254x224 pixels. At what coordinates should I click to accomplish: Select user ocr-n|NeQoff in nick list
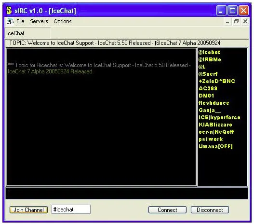click(x=216, y=132)
